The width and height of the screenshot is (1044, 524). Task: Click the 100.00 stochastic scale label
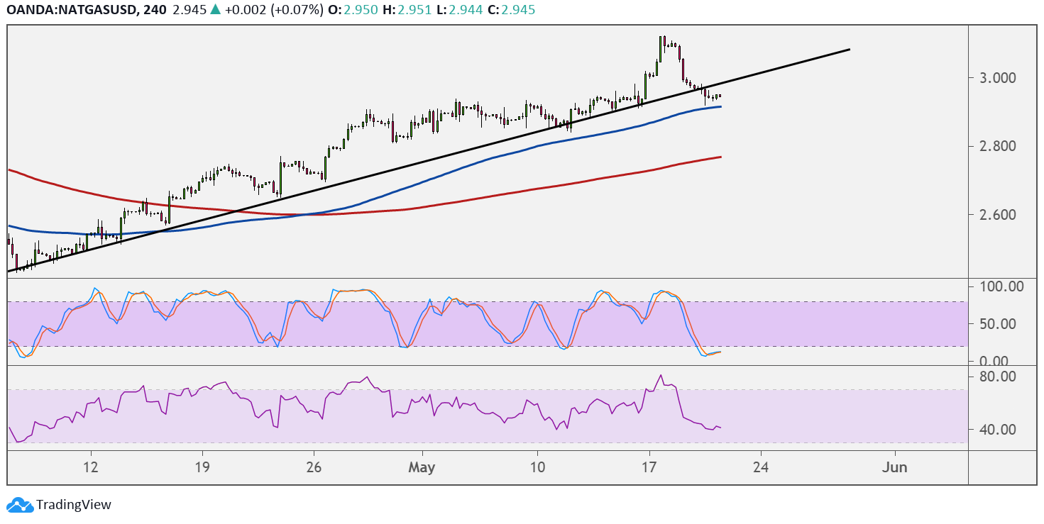click(x=1001, y=286)
